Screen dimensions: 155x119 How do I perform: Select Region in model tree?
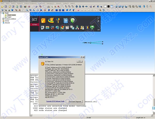point(9,17)
